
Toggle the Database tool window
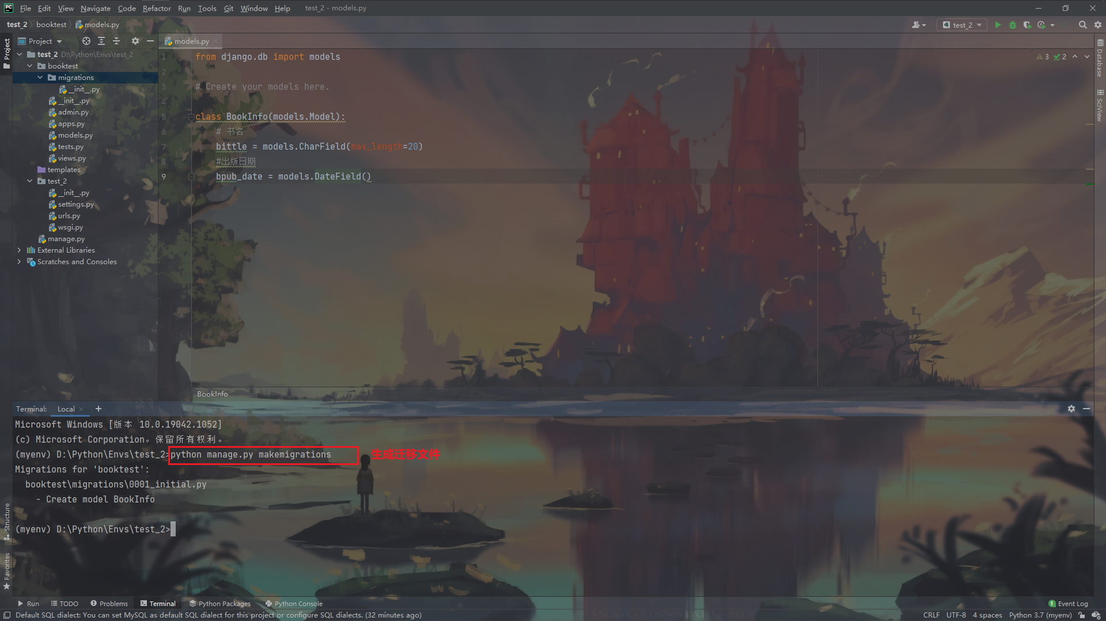tap(1100, 58)
